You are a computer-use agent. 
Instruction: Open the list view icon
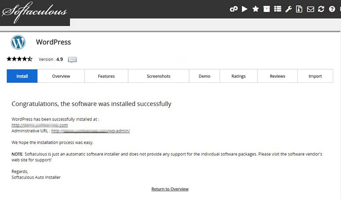[278, 9]
